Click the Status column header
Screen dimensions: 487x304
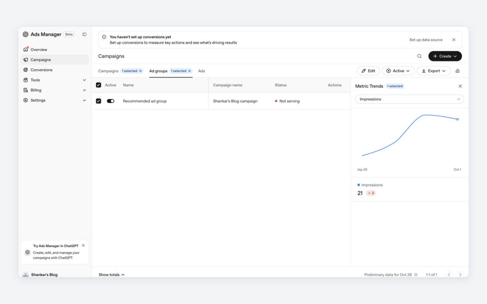click(281, 85)
